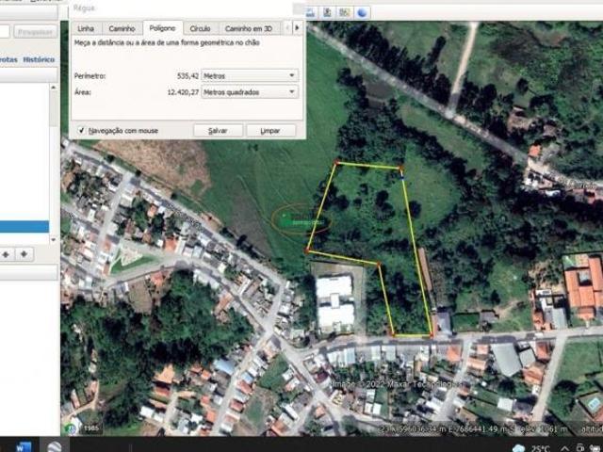
Task: Click the move-up arrow button in Places panel
Action: click(7, 254)
